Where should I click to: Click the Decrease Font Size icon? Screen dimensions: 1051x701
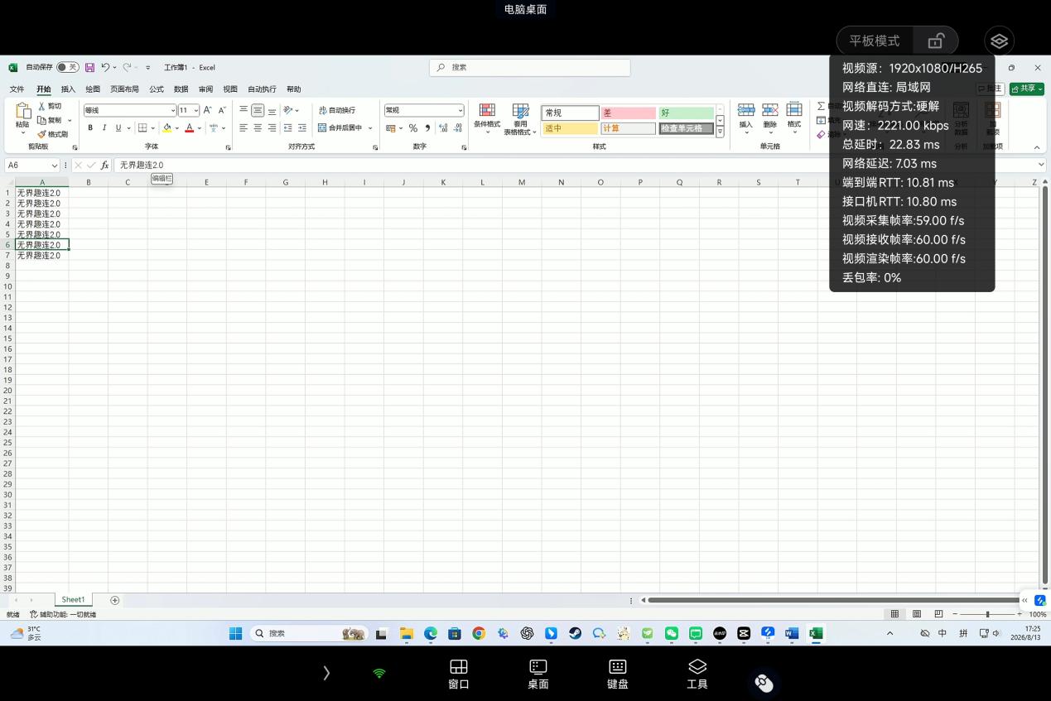click(222, 110)
